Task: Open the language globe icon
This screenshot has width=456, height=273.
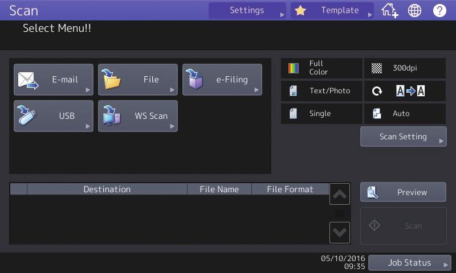Action: [414, 11]
